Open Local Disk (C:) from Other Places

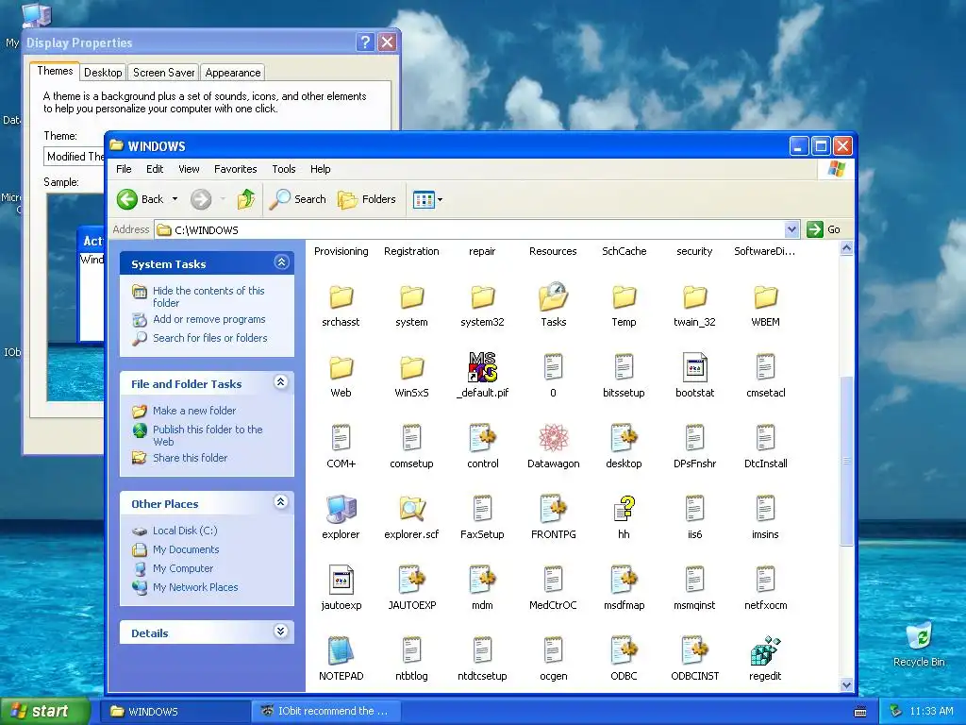click(185, 531)
